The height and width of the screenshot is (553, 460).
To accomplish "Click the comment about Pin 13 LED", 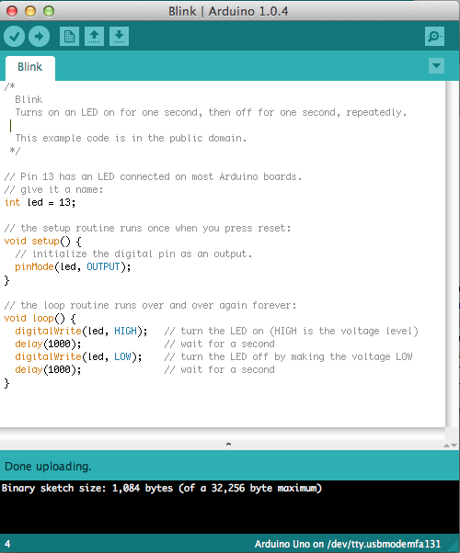I will [x=153, y=176].
